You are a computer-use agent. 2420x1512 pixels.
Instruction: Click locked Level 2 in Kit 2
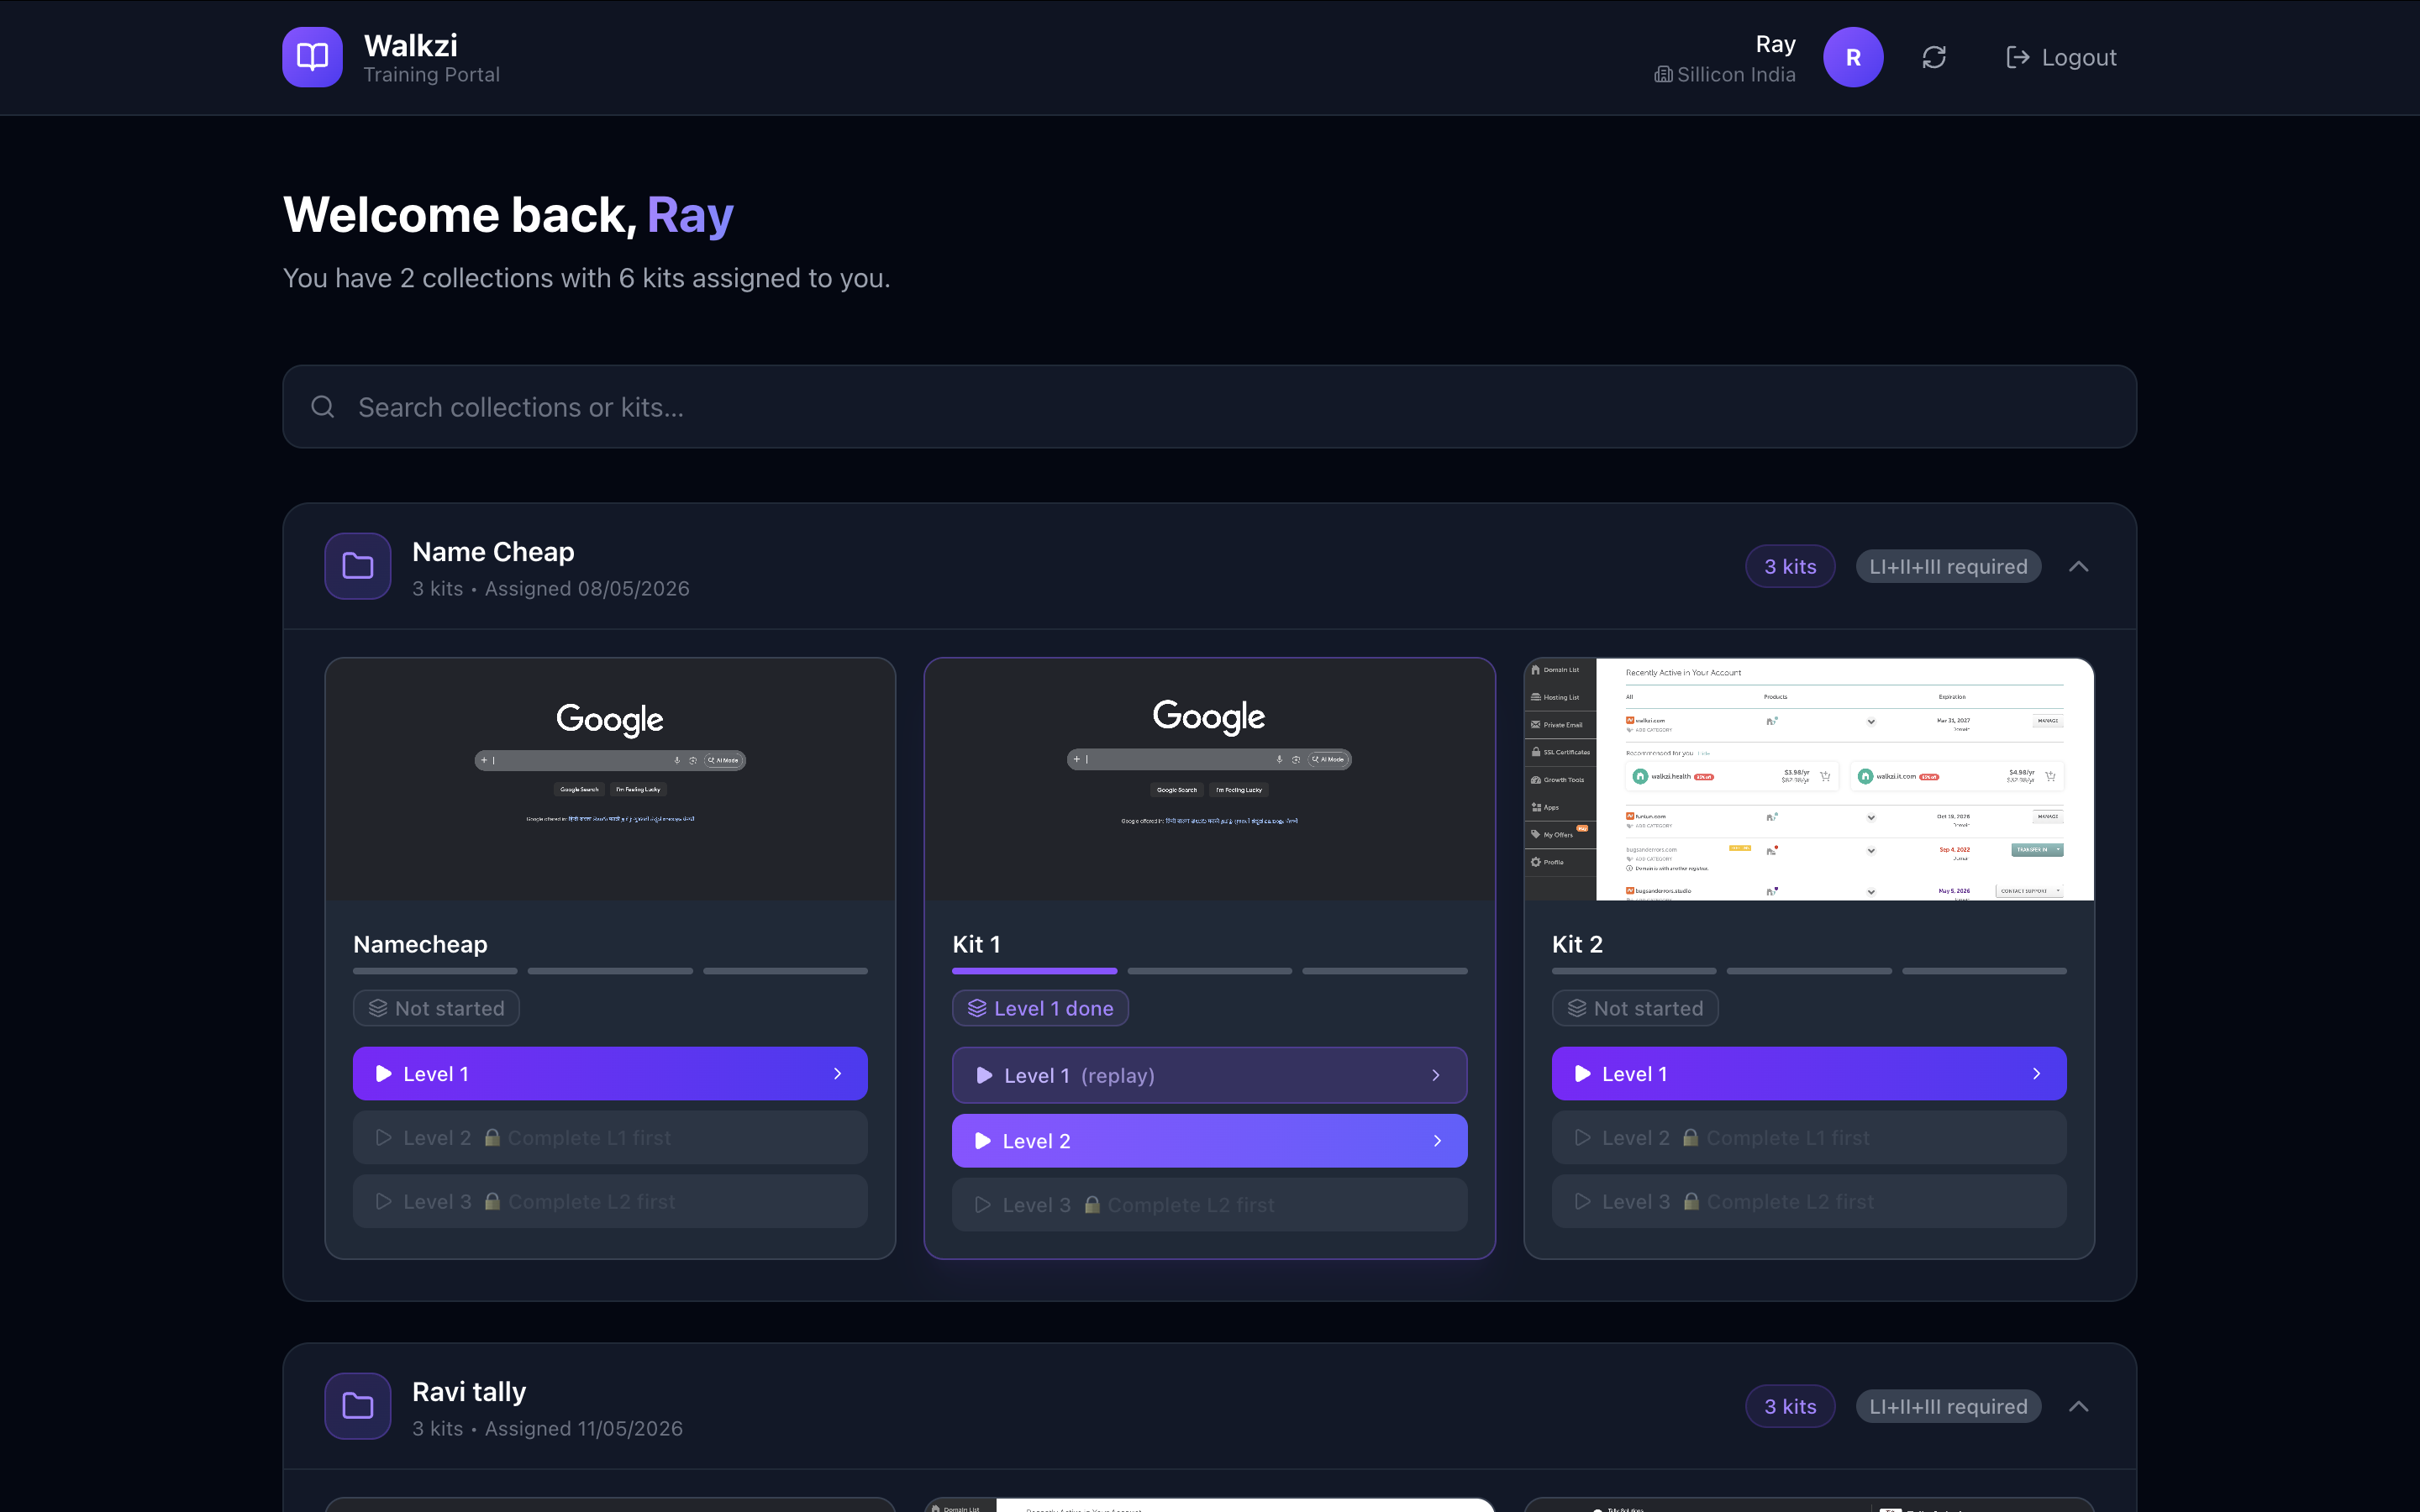point(1808,1137)
